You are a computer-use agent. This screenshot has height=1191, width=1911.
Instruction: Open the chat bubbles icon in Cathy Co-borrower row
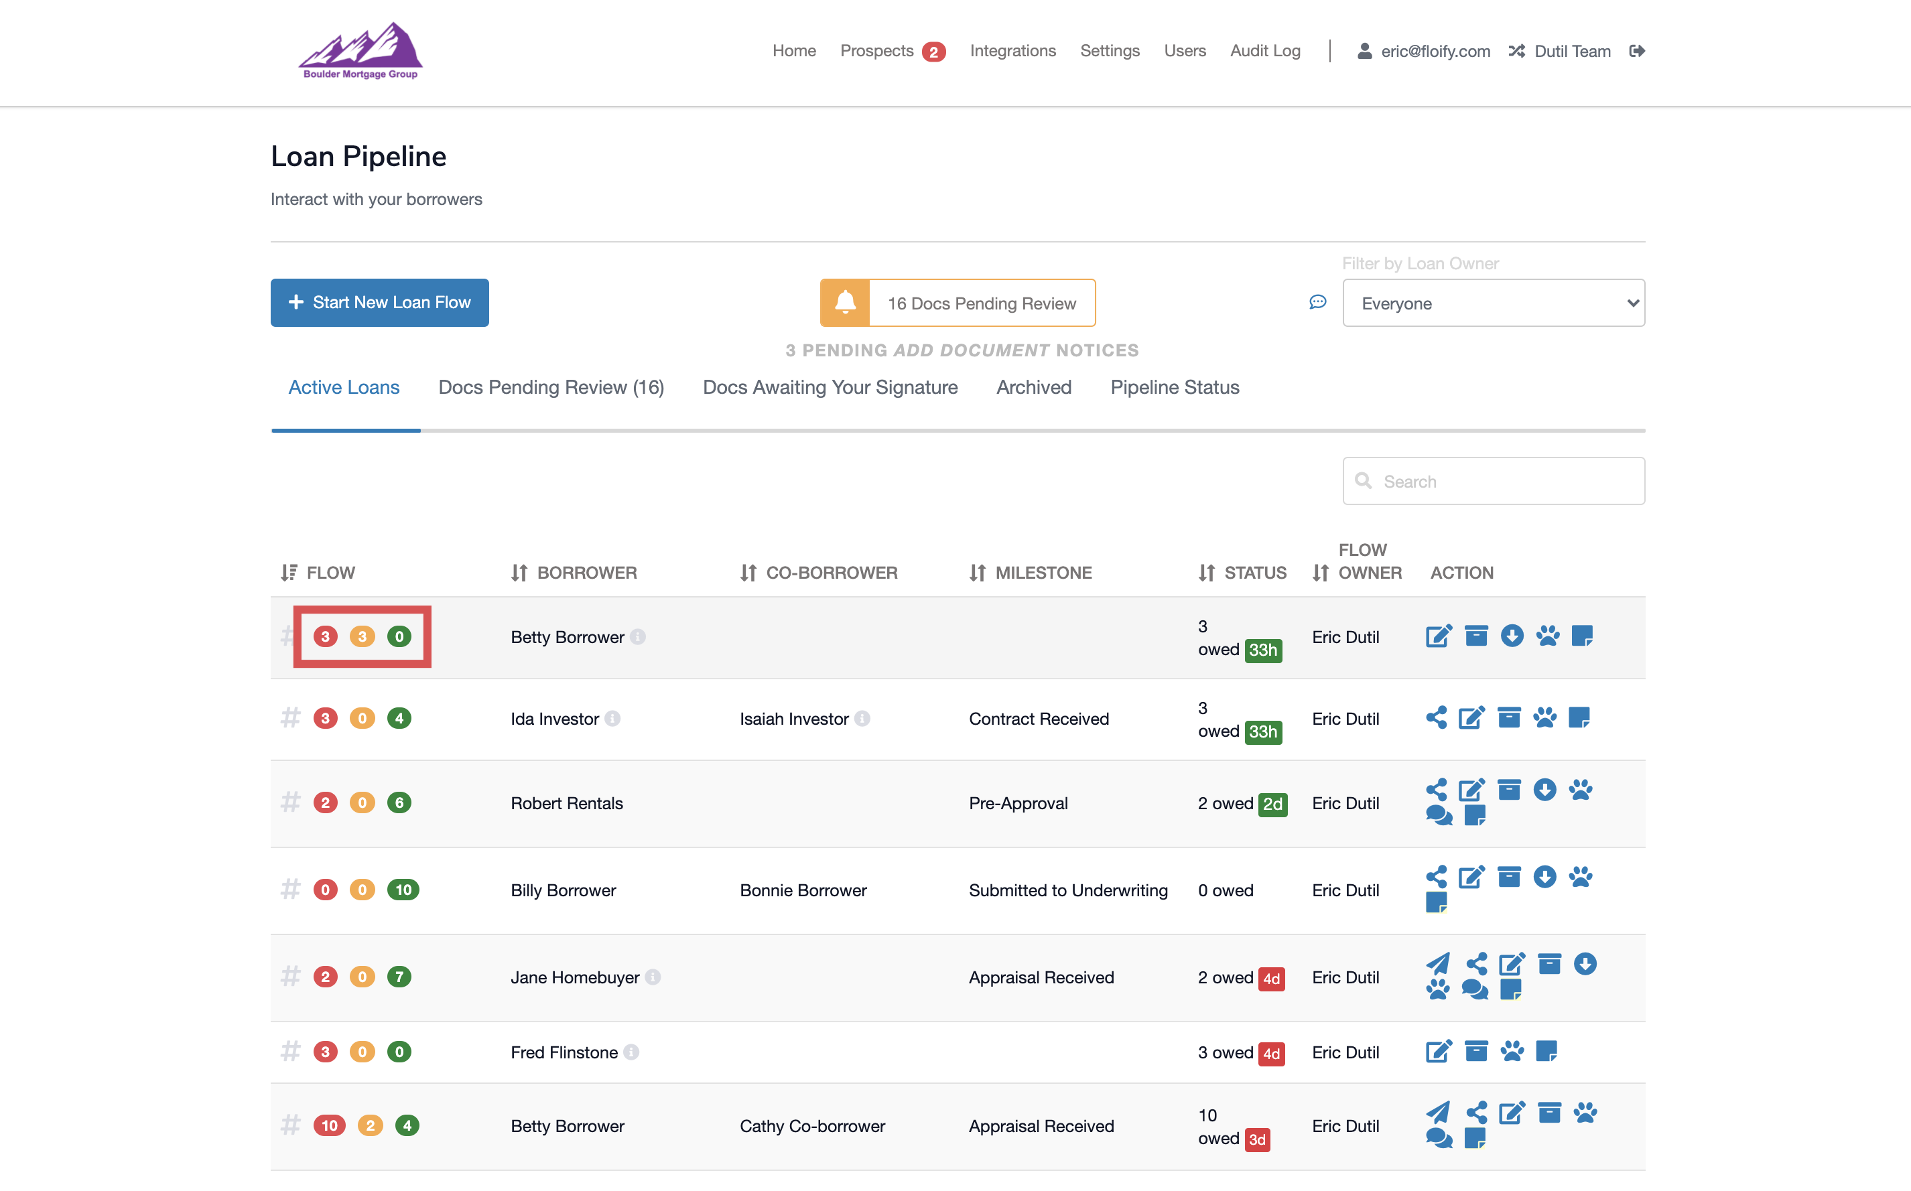tap(1439, 1138)
